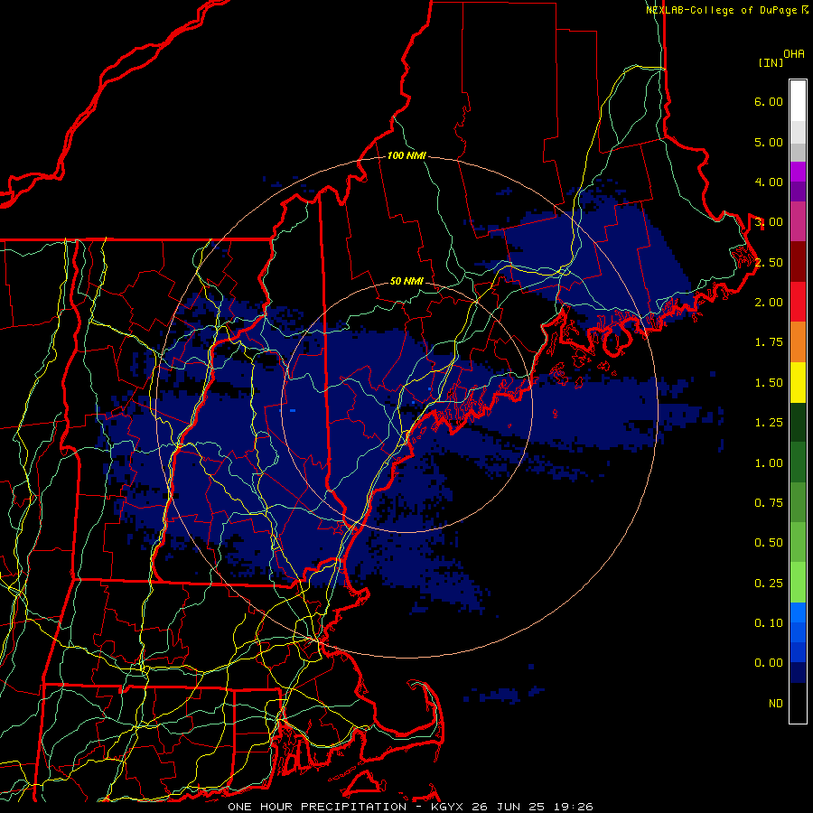Screen dimensions: 813x813
Task: Select the 1.00 legend value
Action: [x=769, y=463]
